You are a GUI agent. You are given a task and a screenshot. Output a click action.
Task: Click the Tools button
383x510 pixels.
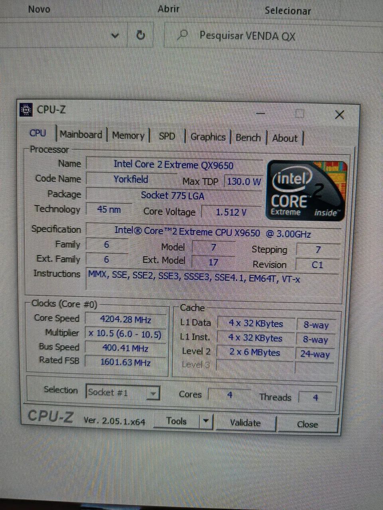click(176, 421)
